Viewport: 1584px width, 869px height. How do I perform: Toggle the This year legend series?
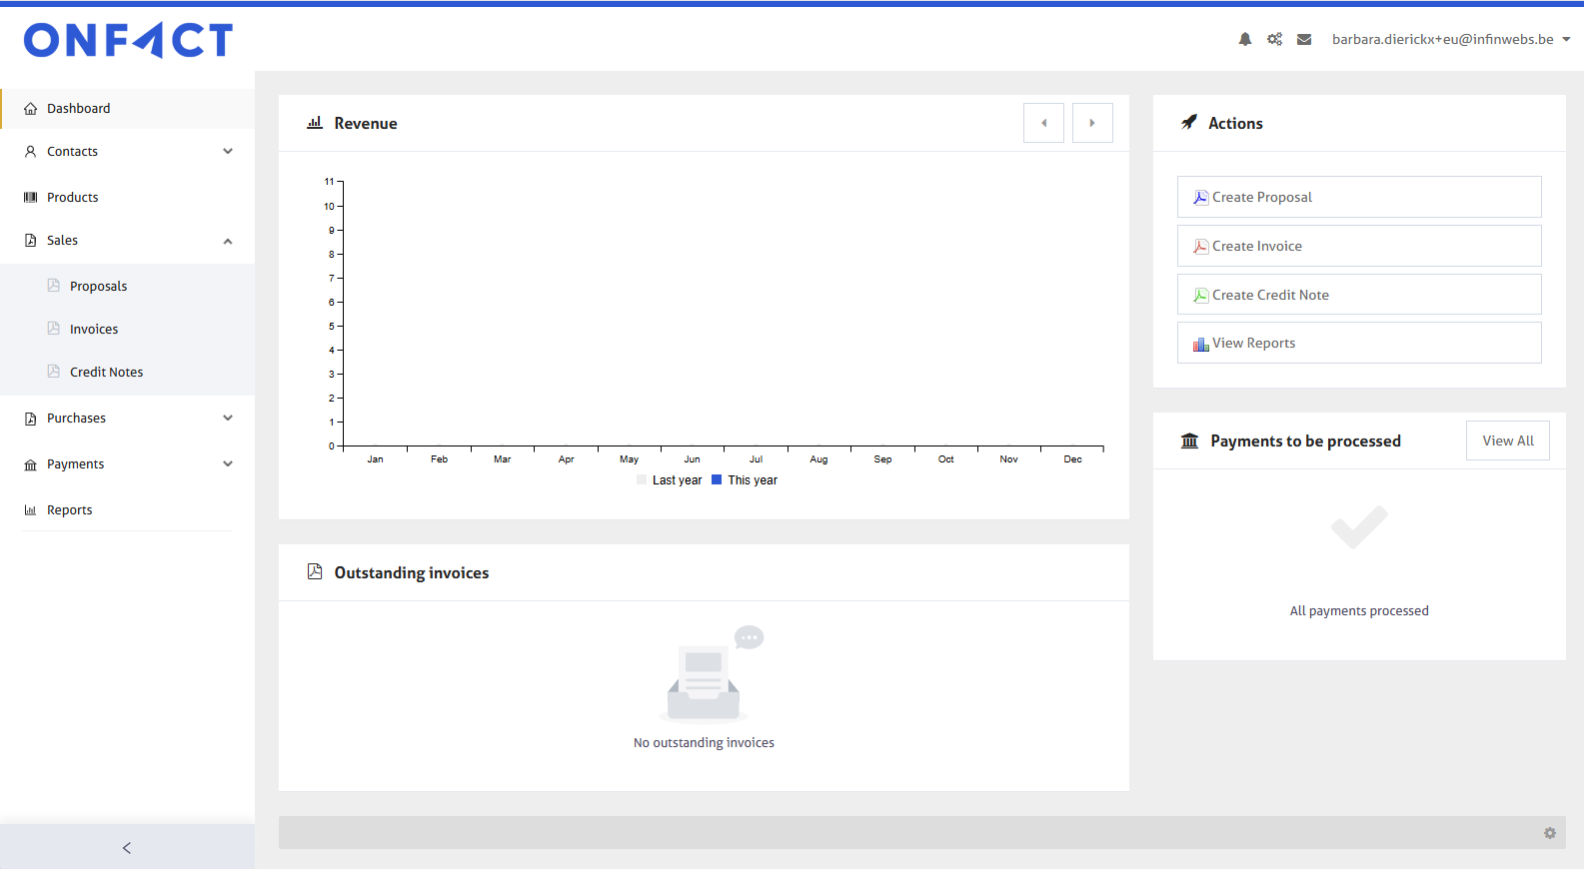(x=745, y=480)
